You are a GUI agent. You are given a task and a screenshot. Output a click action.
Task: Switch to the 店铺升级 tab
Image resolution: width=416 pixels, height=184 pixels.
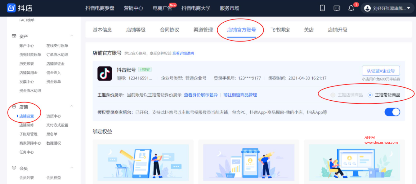point(338,30)
